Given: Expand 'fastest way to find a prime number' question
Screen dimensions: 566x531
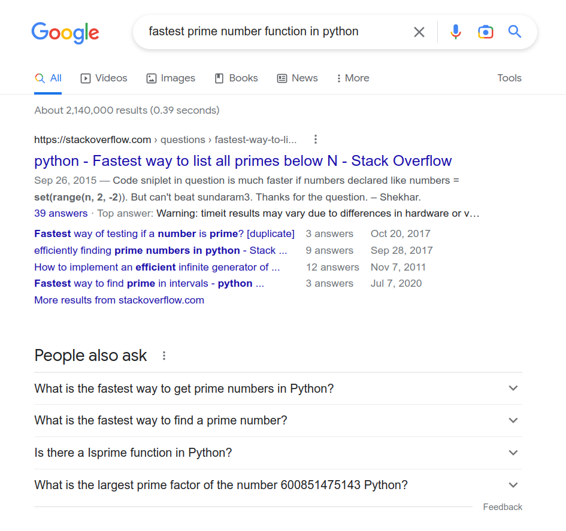Looking at the screenshot, I should pyautogui.click(x=278, y=421).
